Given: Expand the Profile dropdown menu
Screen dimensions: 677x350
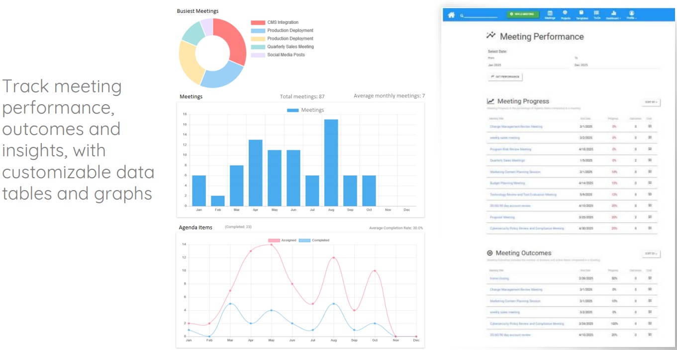Looking at the screenshot, I should tap(632, 14).
